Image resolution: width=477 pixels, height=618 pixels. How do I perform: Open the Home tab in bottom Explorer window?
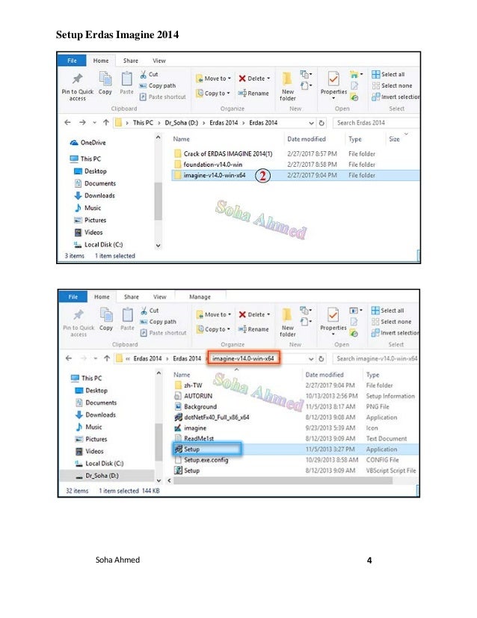[102, 297]
